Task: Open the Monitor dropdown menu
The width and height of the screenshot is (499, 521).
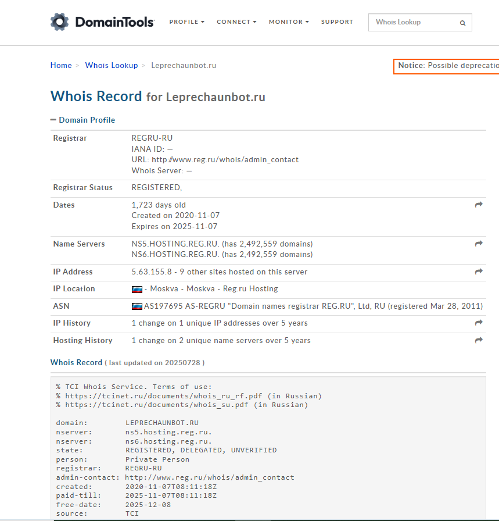Action: coord(289,22)
